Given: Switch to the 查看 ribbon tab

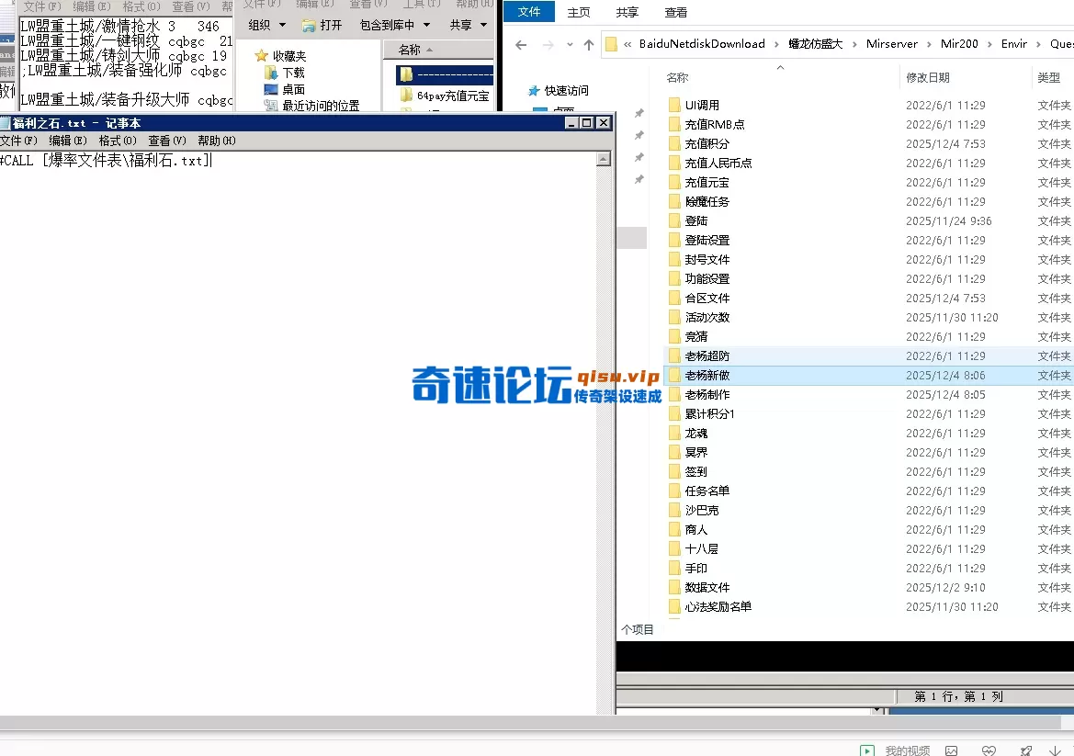Looking at the screenshot, I should (675, 12).
